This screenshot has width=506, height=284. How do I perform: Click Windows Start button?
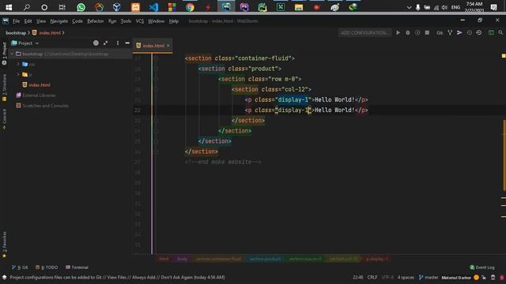pos(9,7)
